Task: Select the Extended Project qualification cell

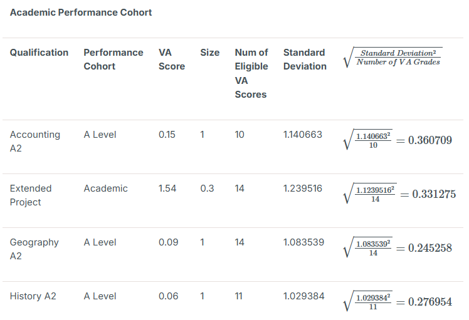Action: coord(31,195)
